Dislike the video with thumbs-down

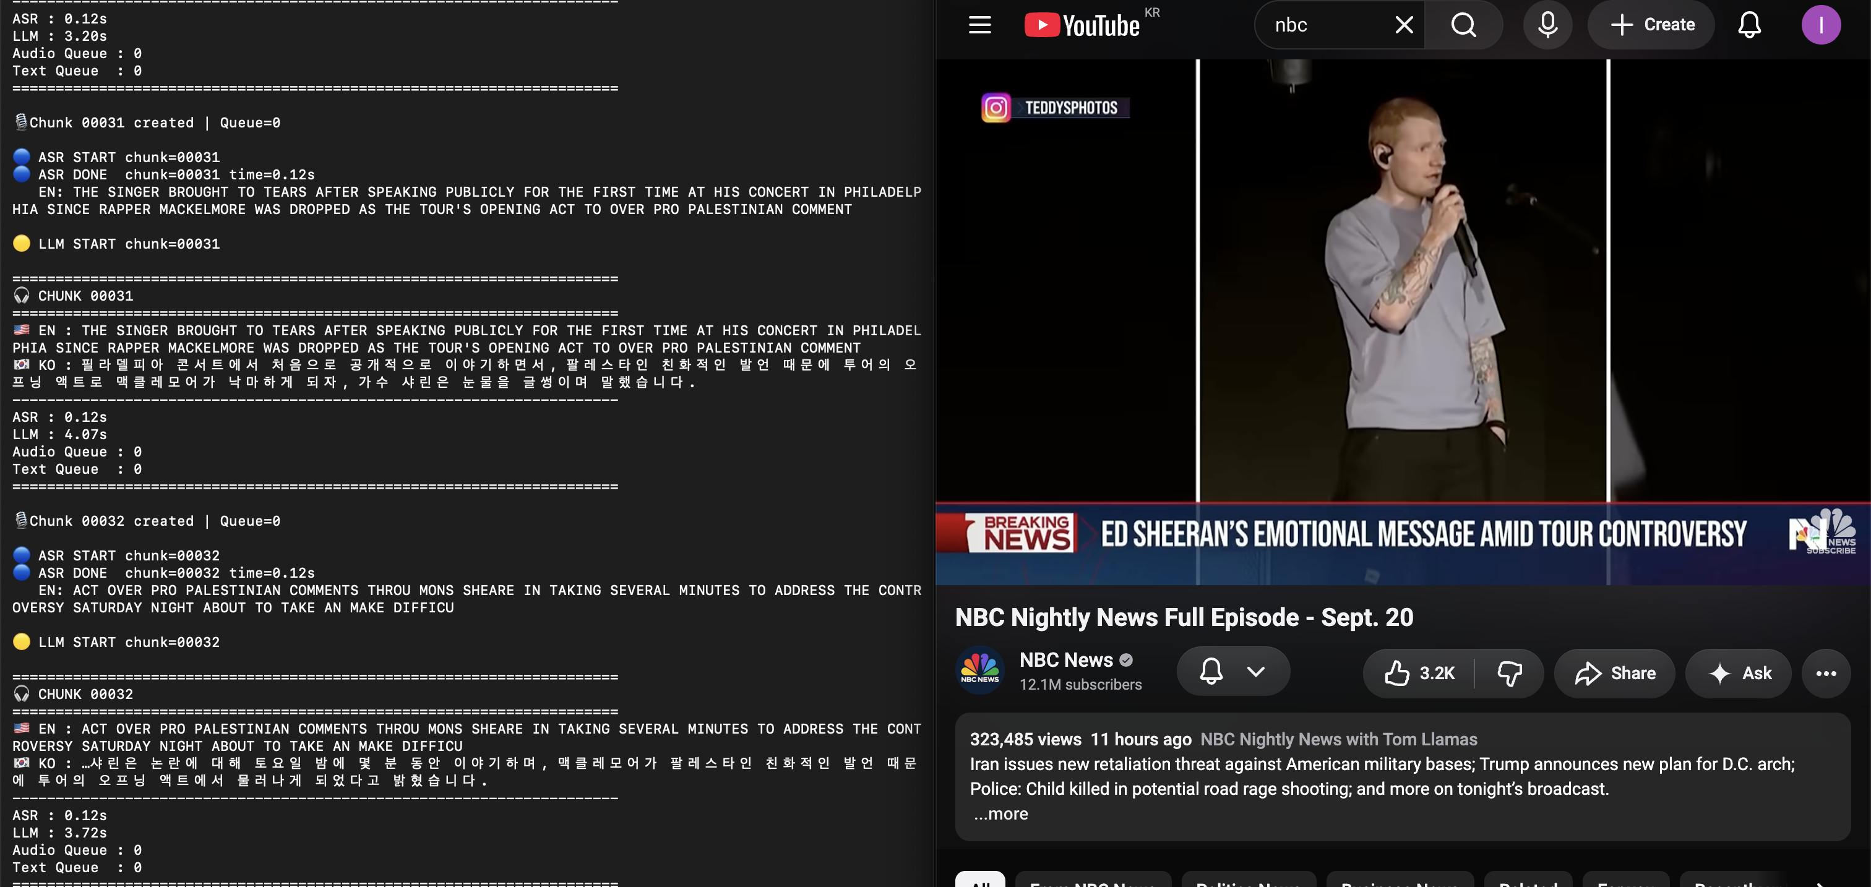tap(1509, 673)
